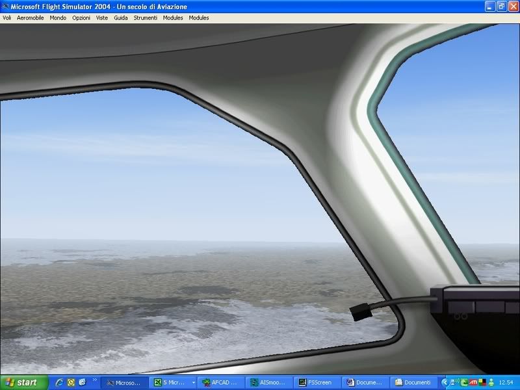Viewport: 520px width, 390px height.
Task: Open the Mondo menu
Action: point(58,18)
